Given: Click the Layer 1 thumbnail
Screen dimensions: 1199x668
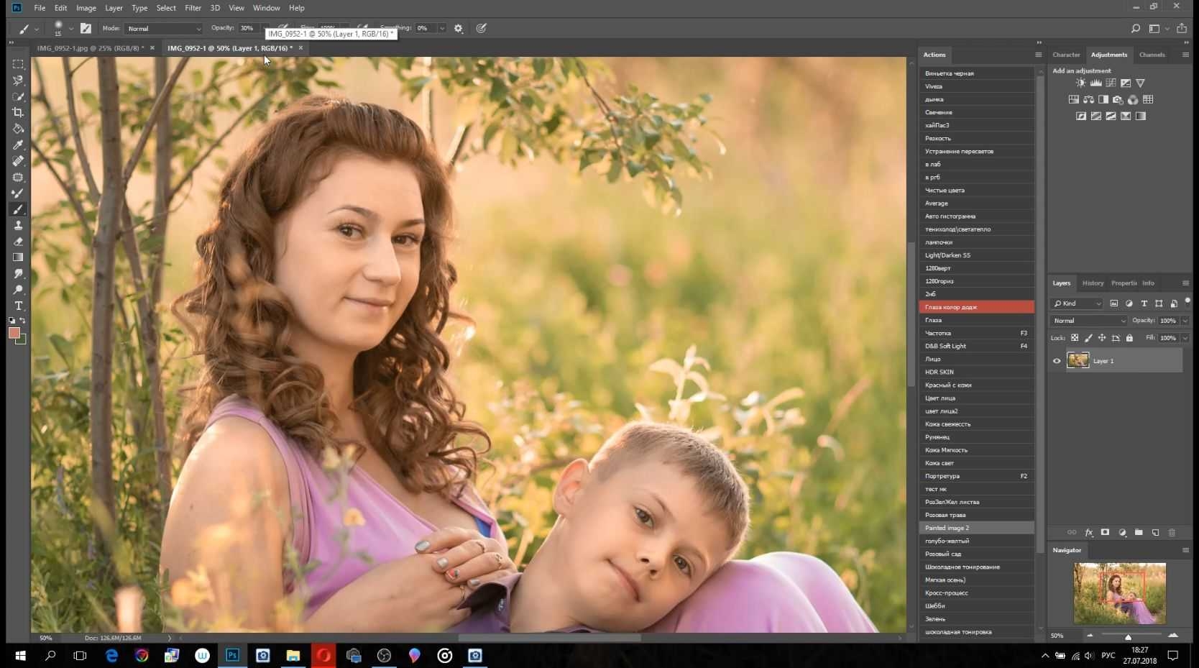Looking at the screenshot, I should pyautogui.click(x=1078, y=360).
